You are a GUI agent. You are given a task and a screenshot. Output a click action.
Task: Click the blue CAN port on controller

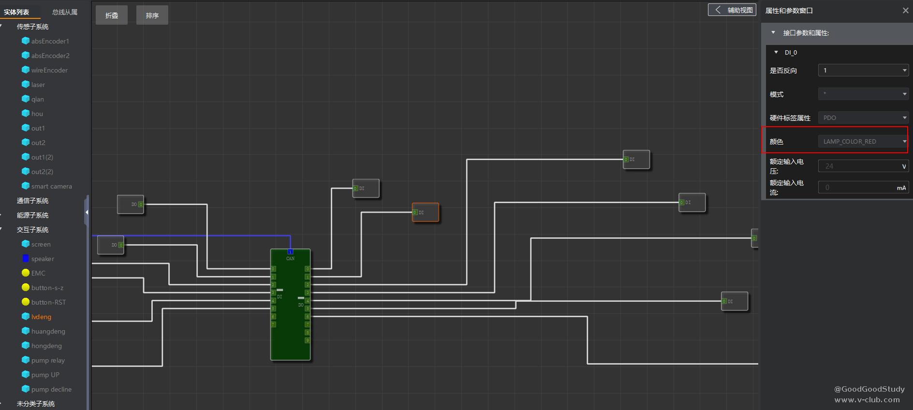click(x=290, y=252)
